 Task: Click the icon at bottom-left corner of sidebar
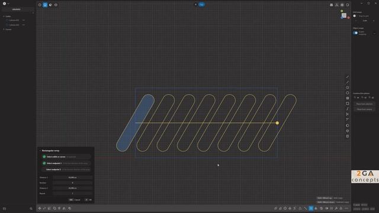point(4,209)
